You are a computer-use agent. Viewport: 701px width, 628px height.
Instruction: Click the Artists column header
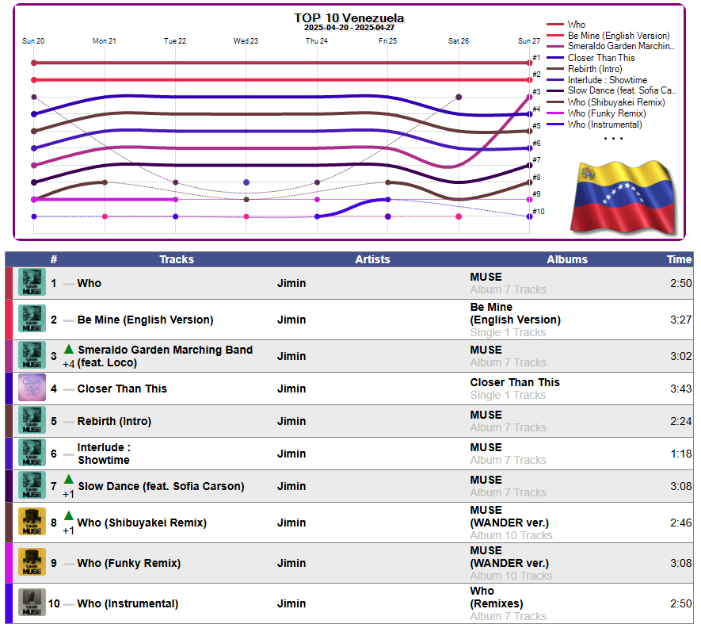[x=372, y=259]
